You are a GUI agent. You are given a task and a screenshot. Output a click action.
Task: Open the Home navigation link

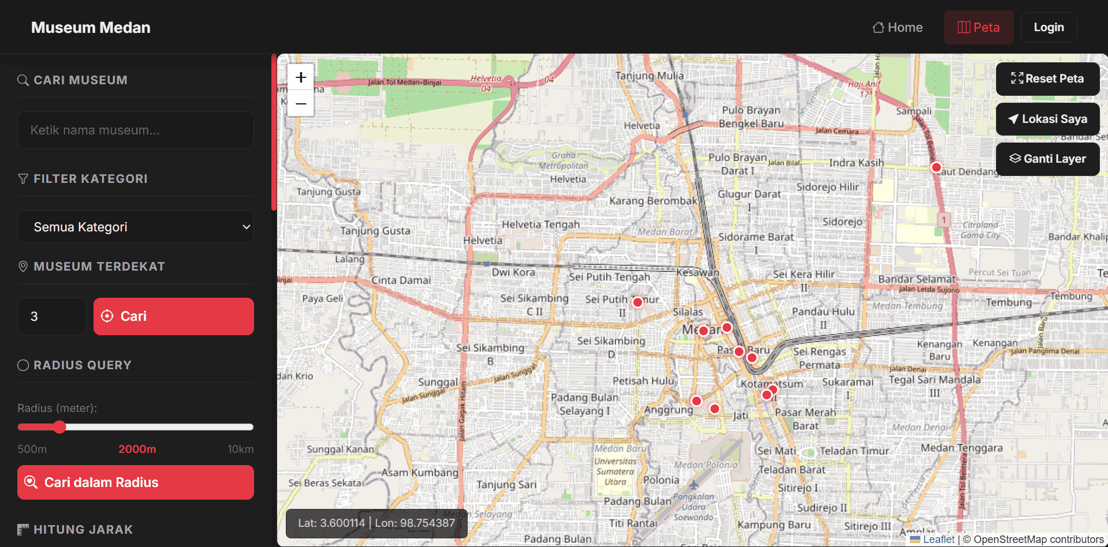tap(897, 27)
